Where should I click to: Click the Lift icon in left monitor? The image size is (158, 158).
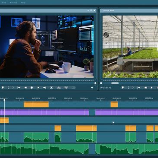pos(59,87)
